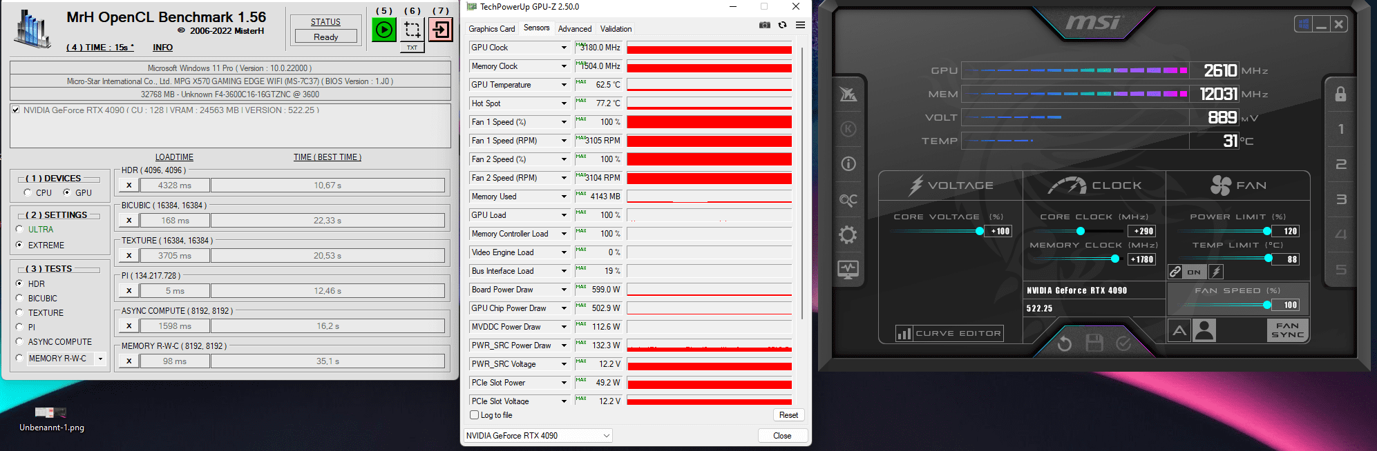
Task: Take a screenshot with the selection icon
Action: (x=412, y=30)
